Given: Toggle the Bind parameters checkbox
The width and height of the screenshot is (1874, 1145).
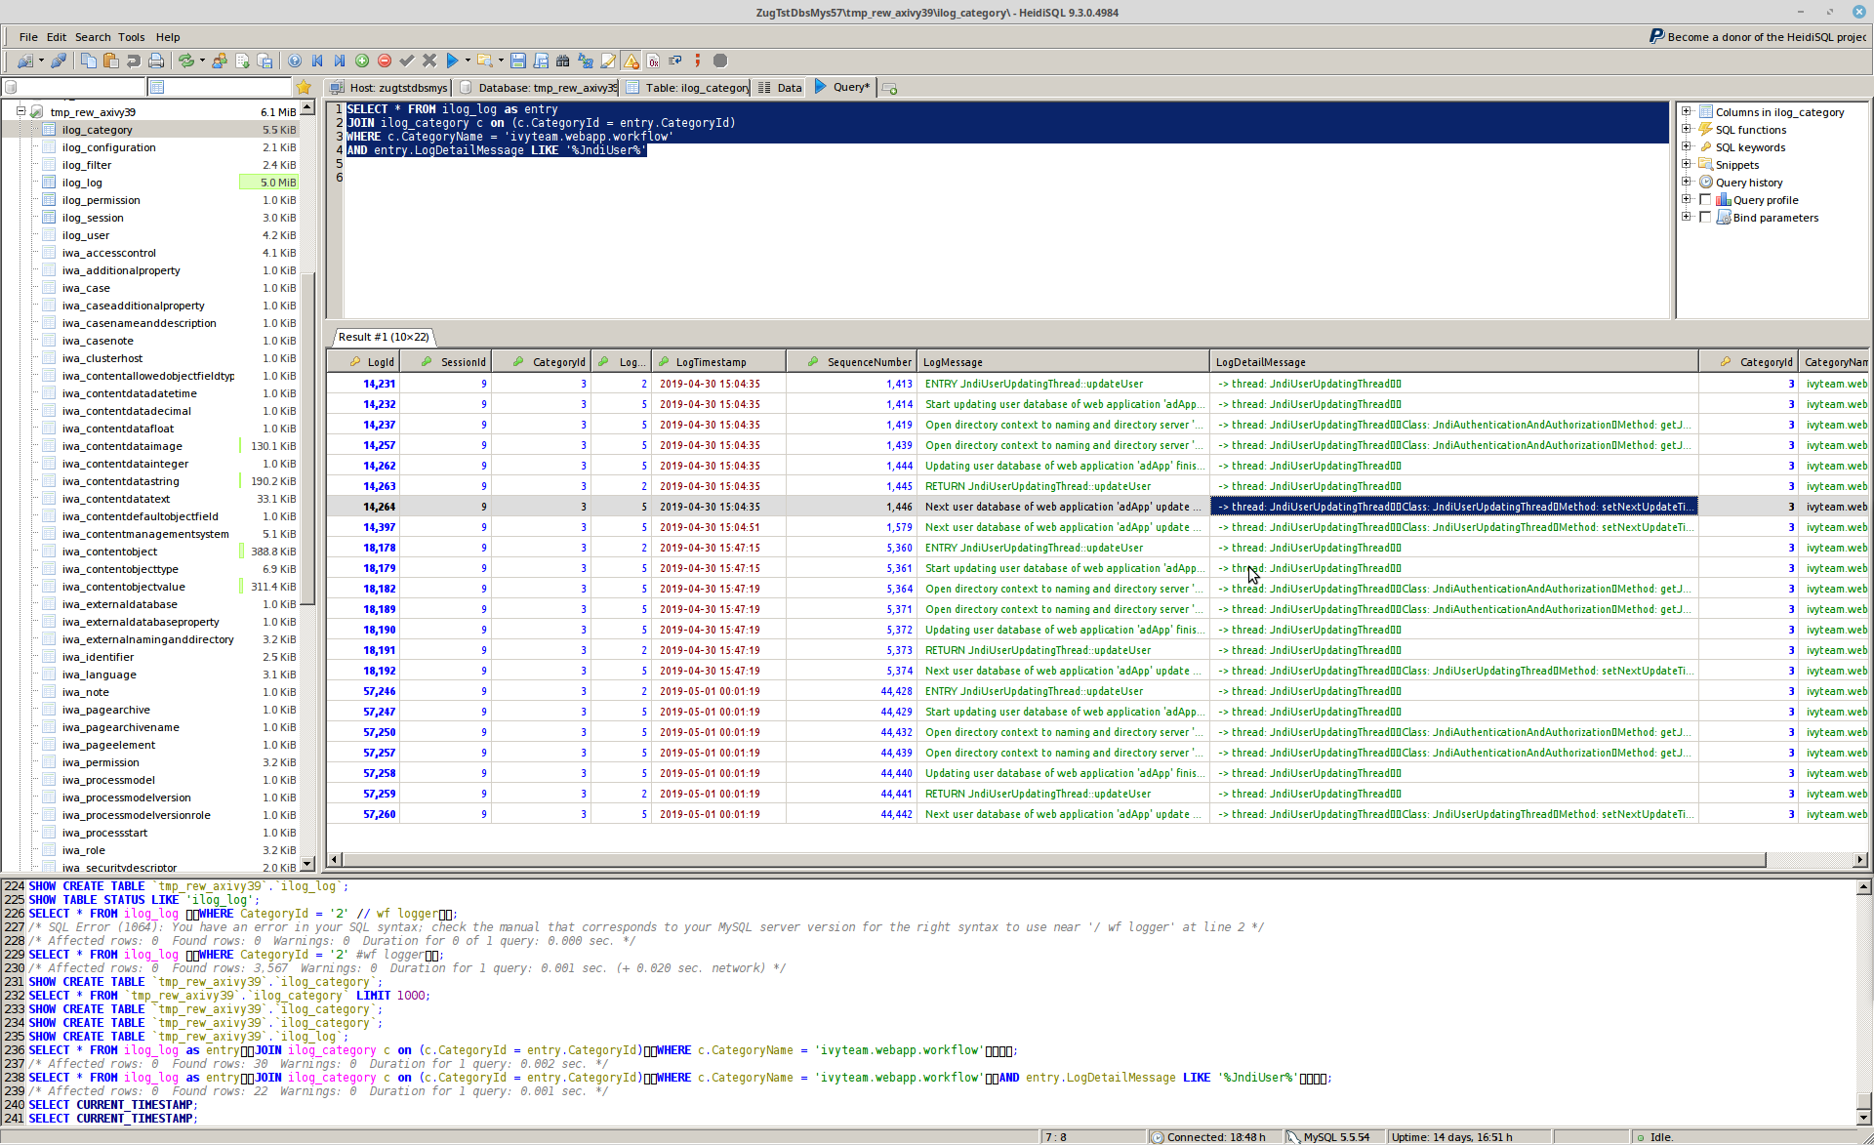Looking at the screenshot, I should click(1705, 218).
